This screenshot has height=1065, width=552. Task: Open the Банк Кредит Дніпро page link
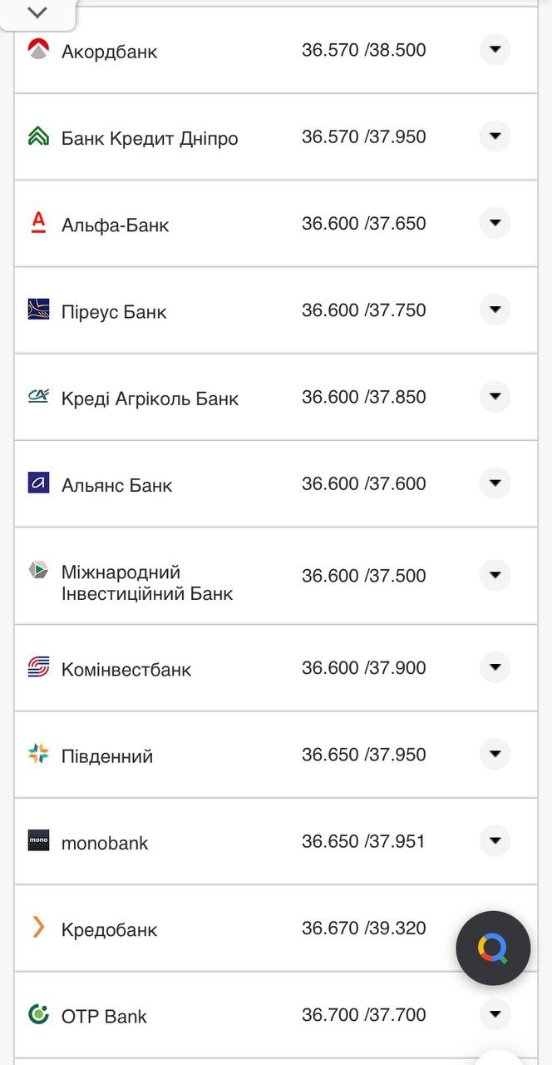click(x=149, y=137)
